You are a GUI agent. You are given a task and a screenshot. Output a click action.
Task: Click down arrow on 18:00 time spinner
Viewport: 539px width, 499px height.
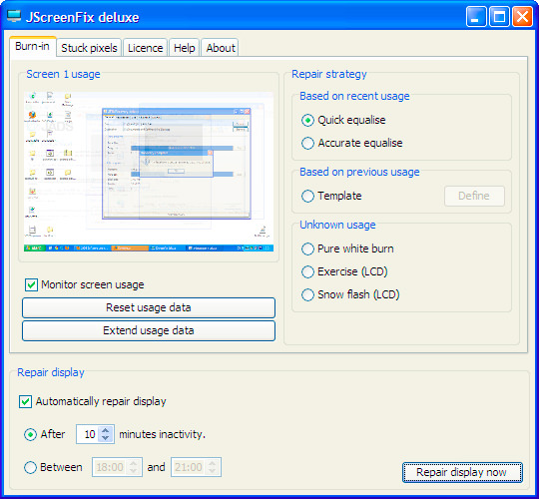(134, 471)
